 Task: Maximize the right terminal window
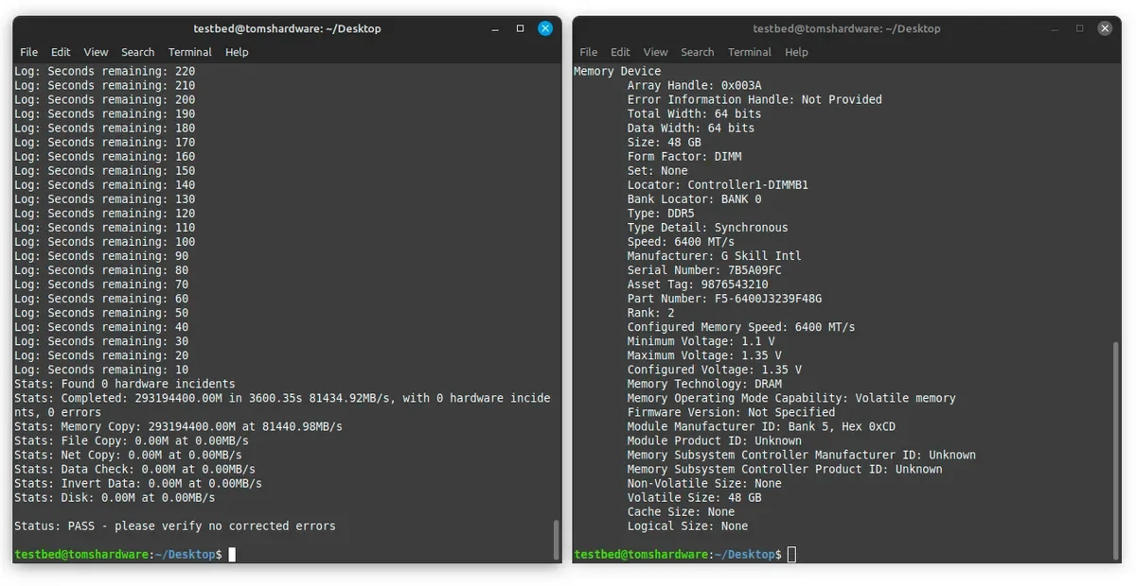(1079, 28)
